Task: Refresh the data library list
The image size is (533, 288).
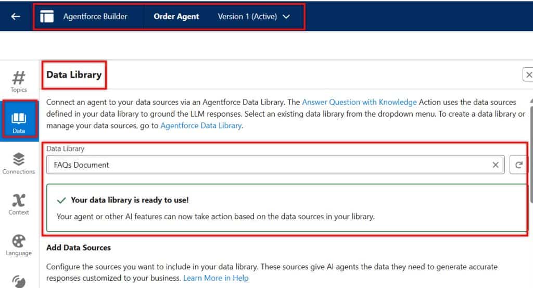Action: (519, 165)
